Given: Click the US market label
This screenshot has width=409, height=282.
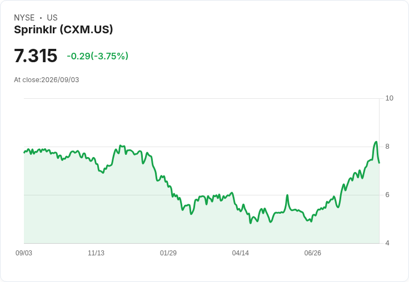Looking at the screenshot, I should tap(52, 18).
